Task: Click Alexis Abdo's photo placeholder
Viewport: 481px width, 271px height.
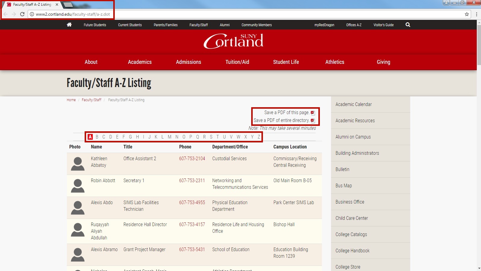Action: [x=78, y=208]
